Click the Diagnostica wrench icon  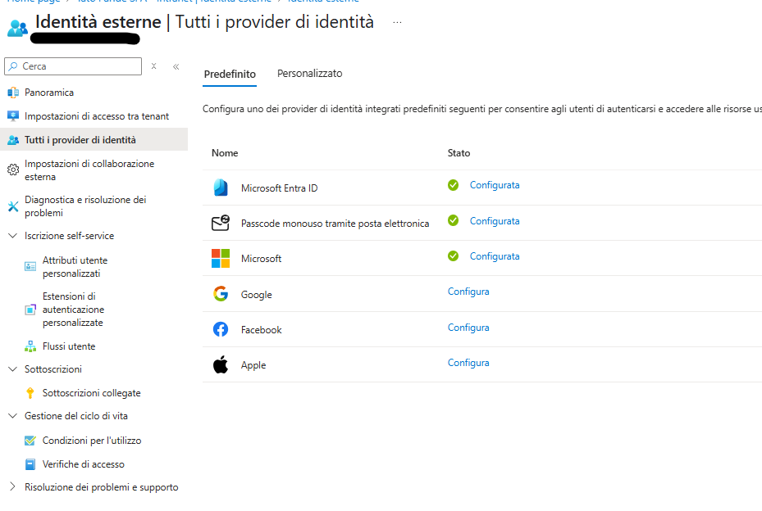coord(13,206)
